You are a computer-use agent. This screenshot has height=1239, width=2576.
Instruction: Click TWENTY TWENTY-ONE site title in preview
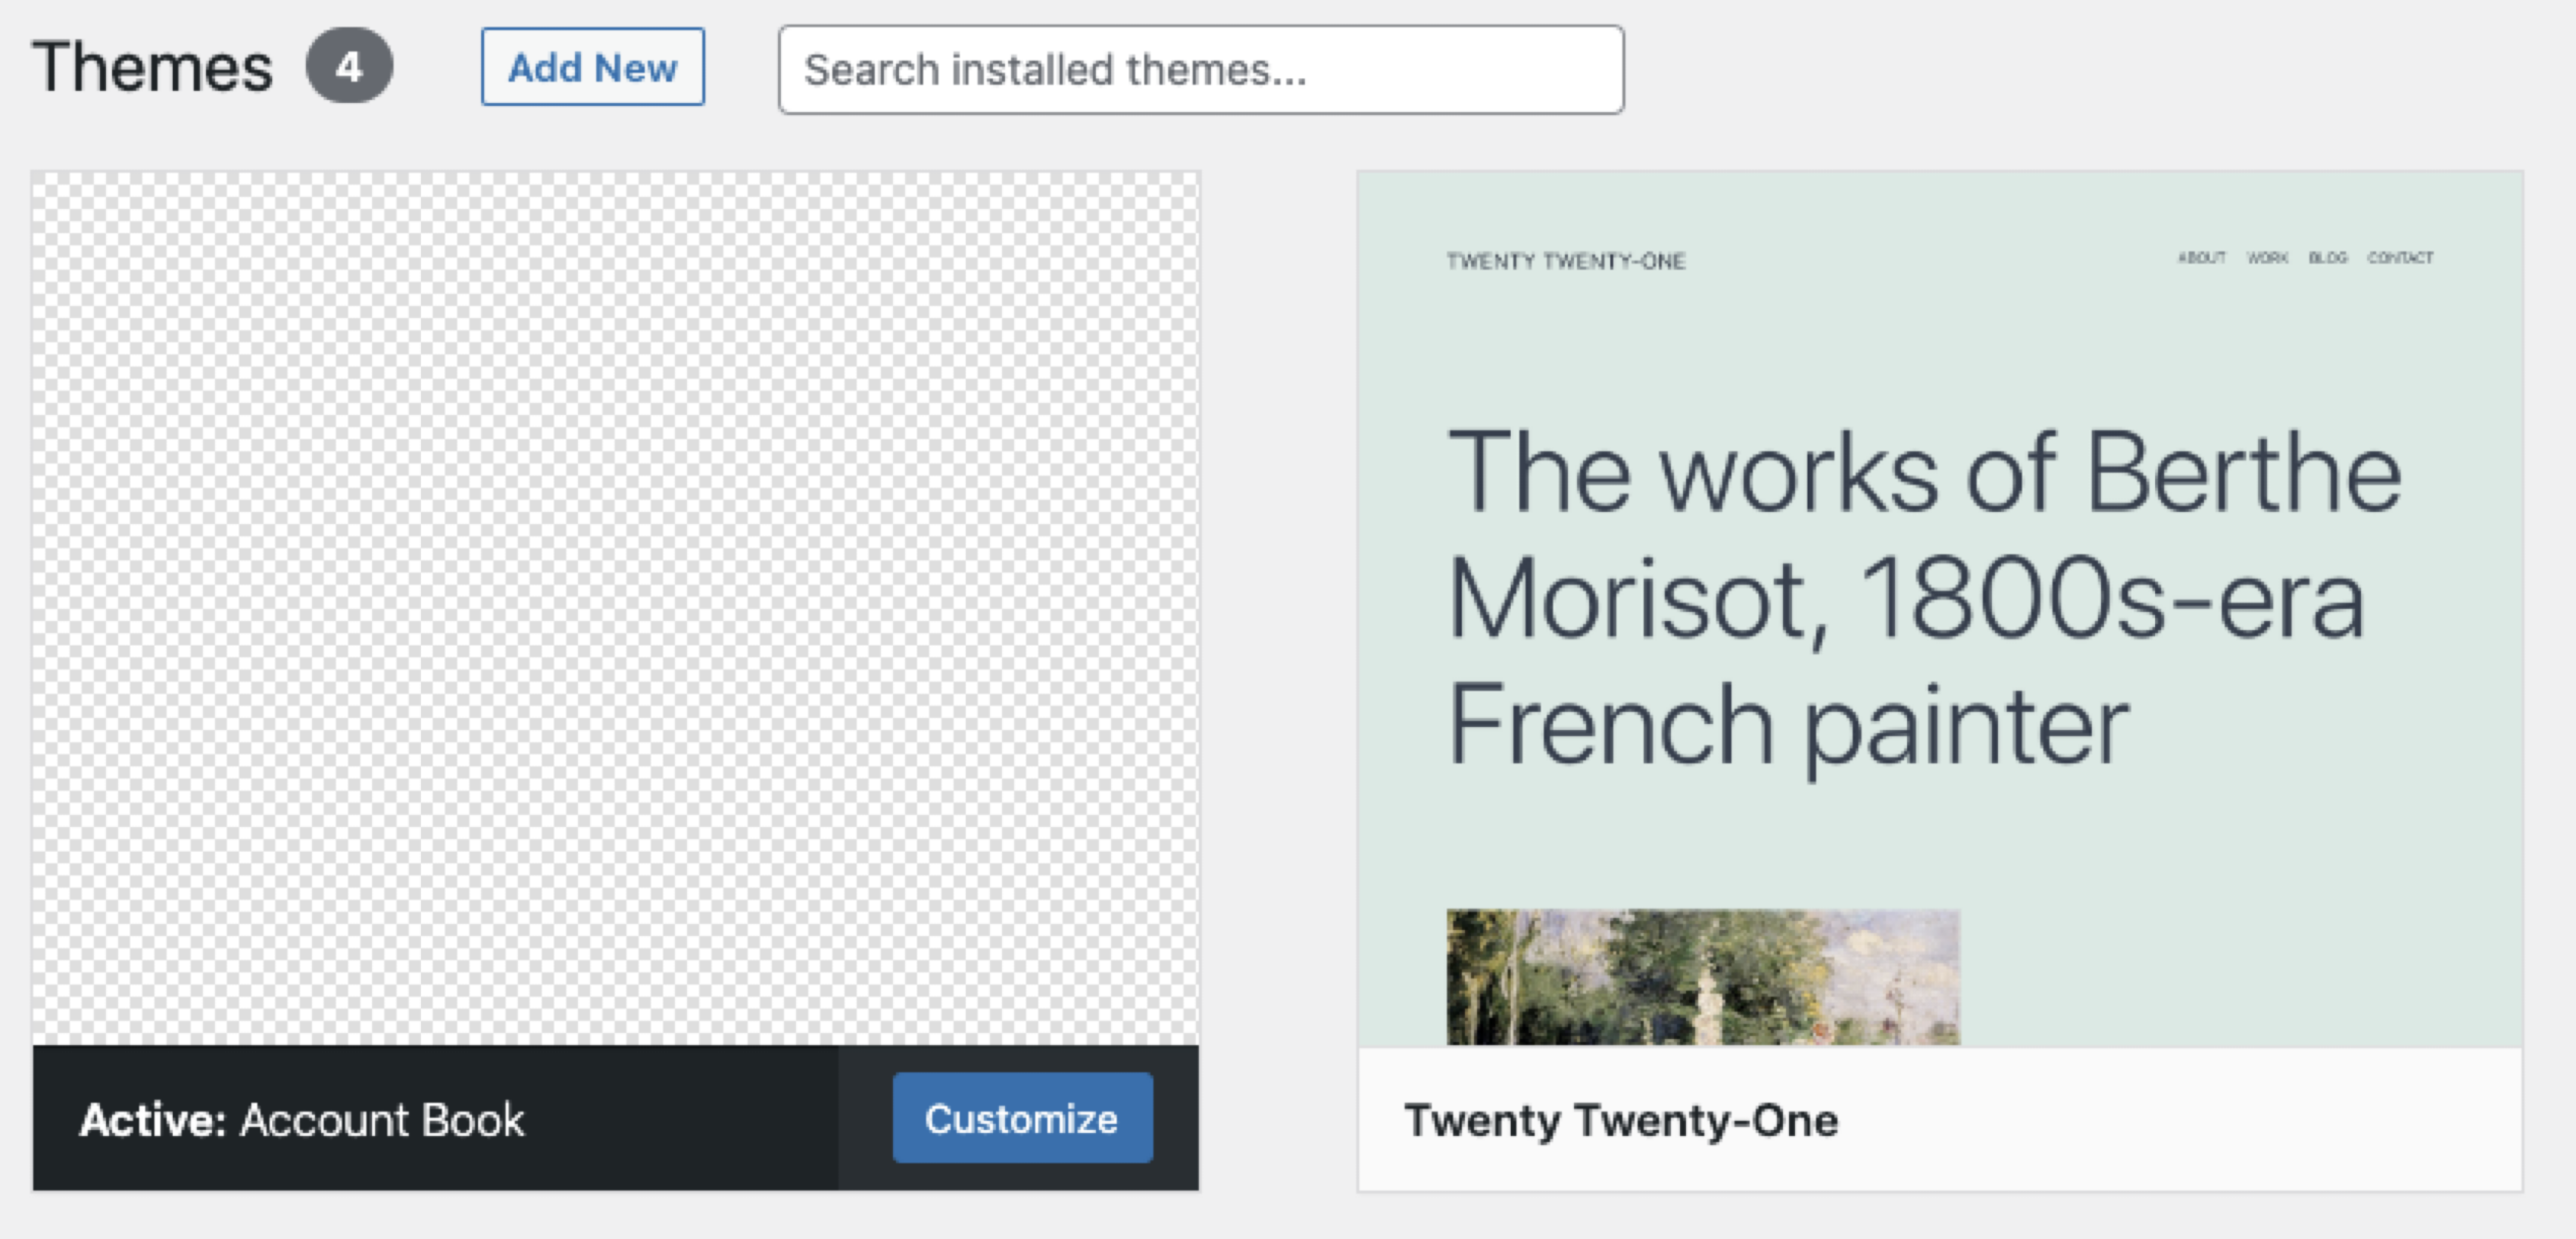1565,261
